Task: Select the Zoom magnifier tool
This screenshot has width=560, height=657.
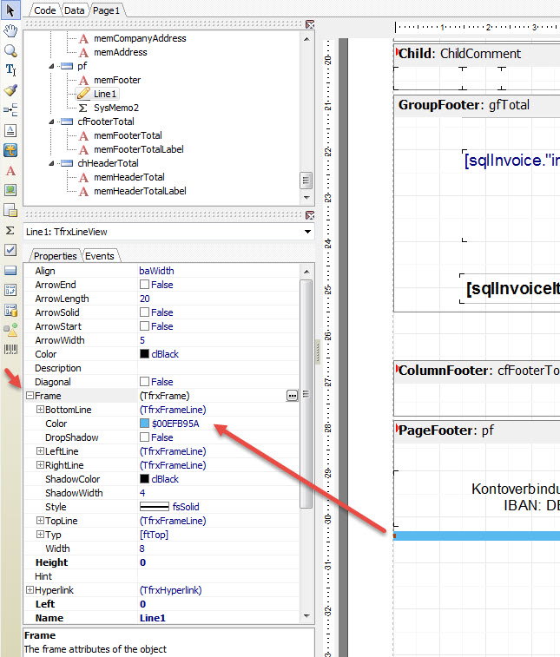Action: (10, 50)
